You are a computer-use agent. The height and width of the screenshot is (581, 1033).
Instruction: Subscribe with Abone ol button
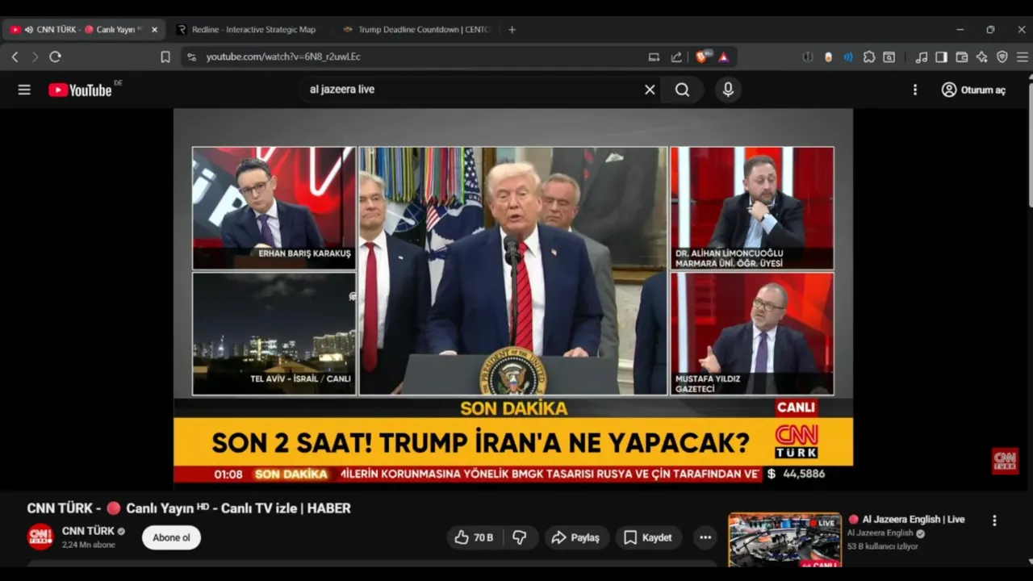tap(171, 537)
